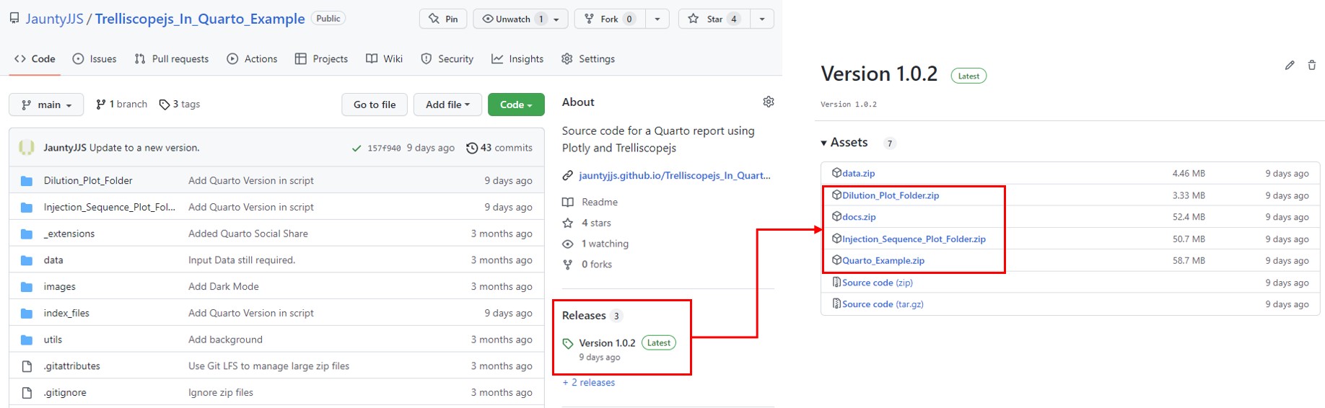The height and width of the screenshot is (408, 1325).
Task: View the 3 tags link
Action: (x=180, y=105)
